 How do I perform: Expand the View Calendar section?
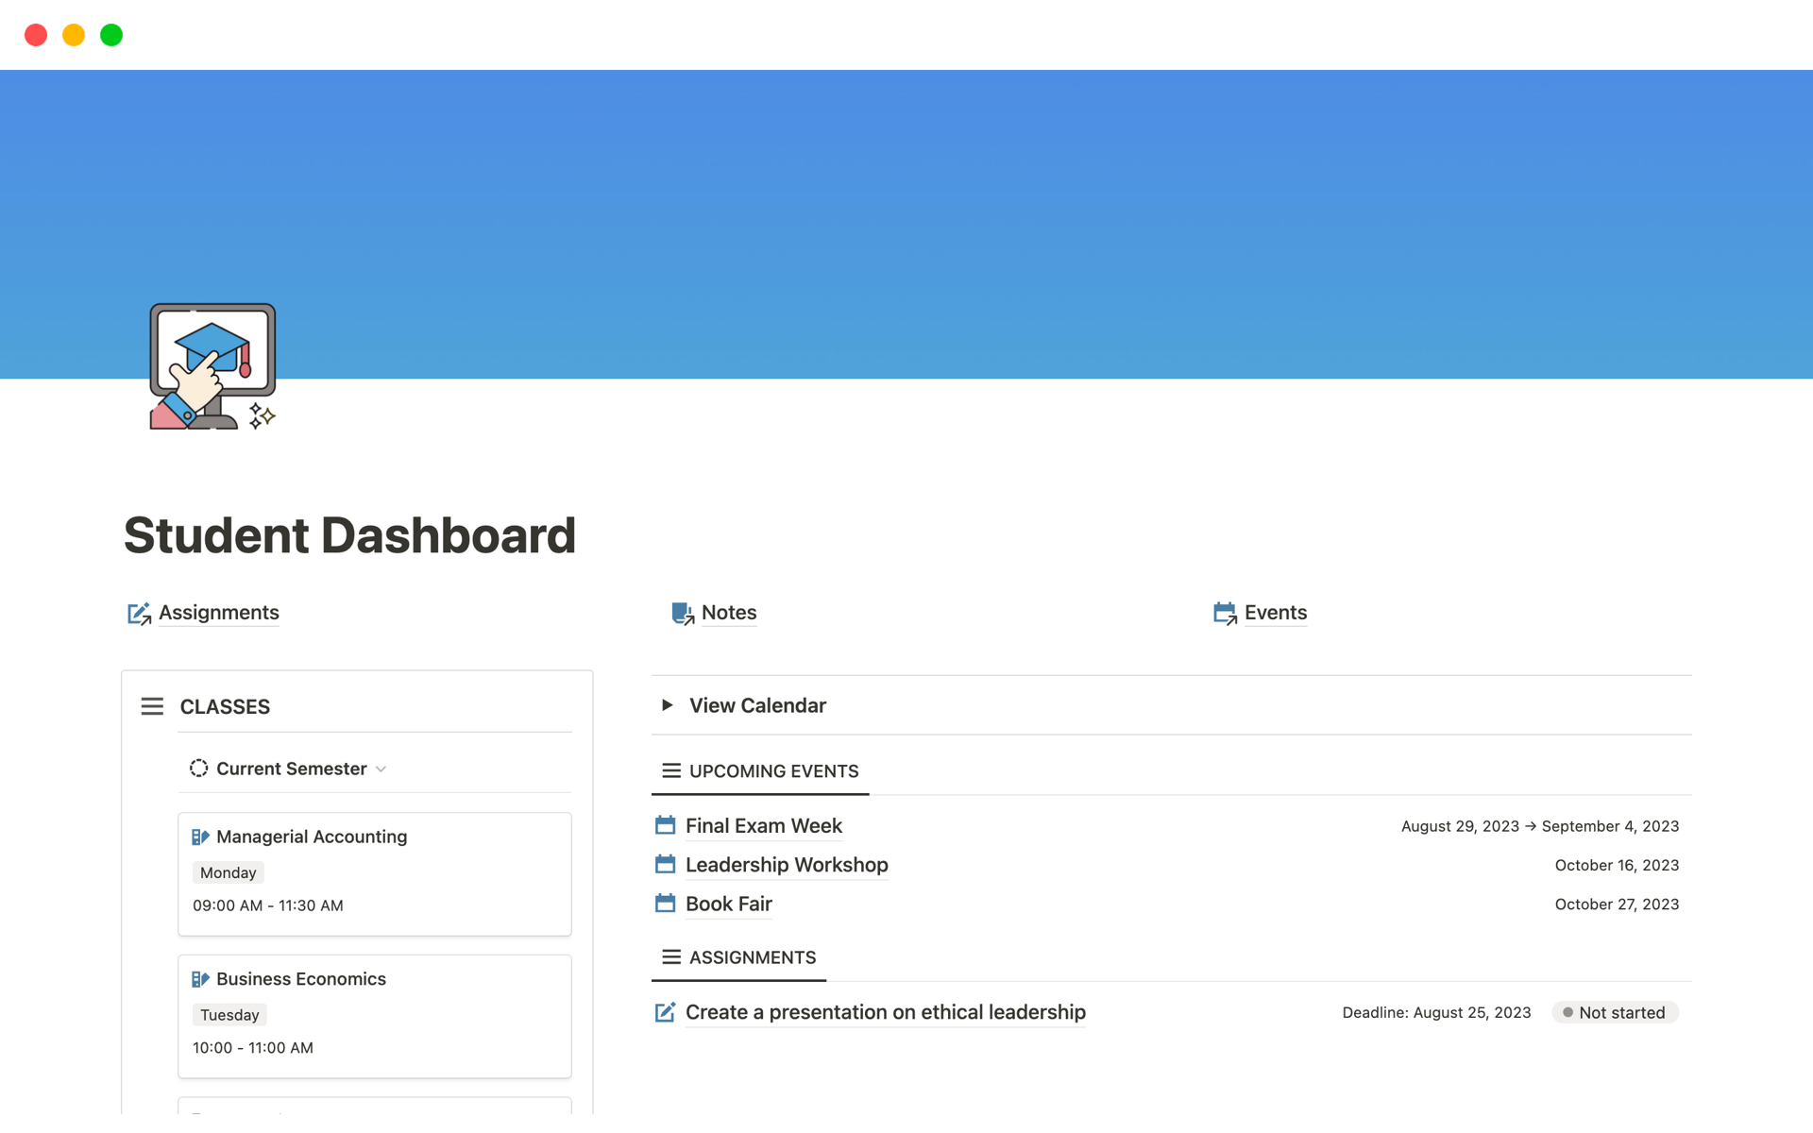[x=667, y=705]
